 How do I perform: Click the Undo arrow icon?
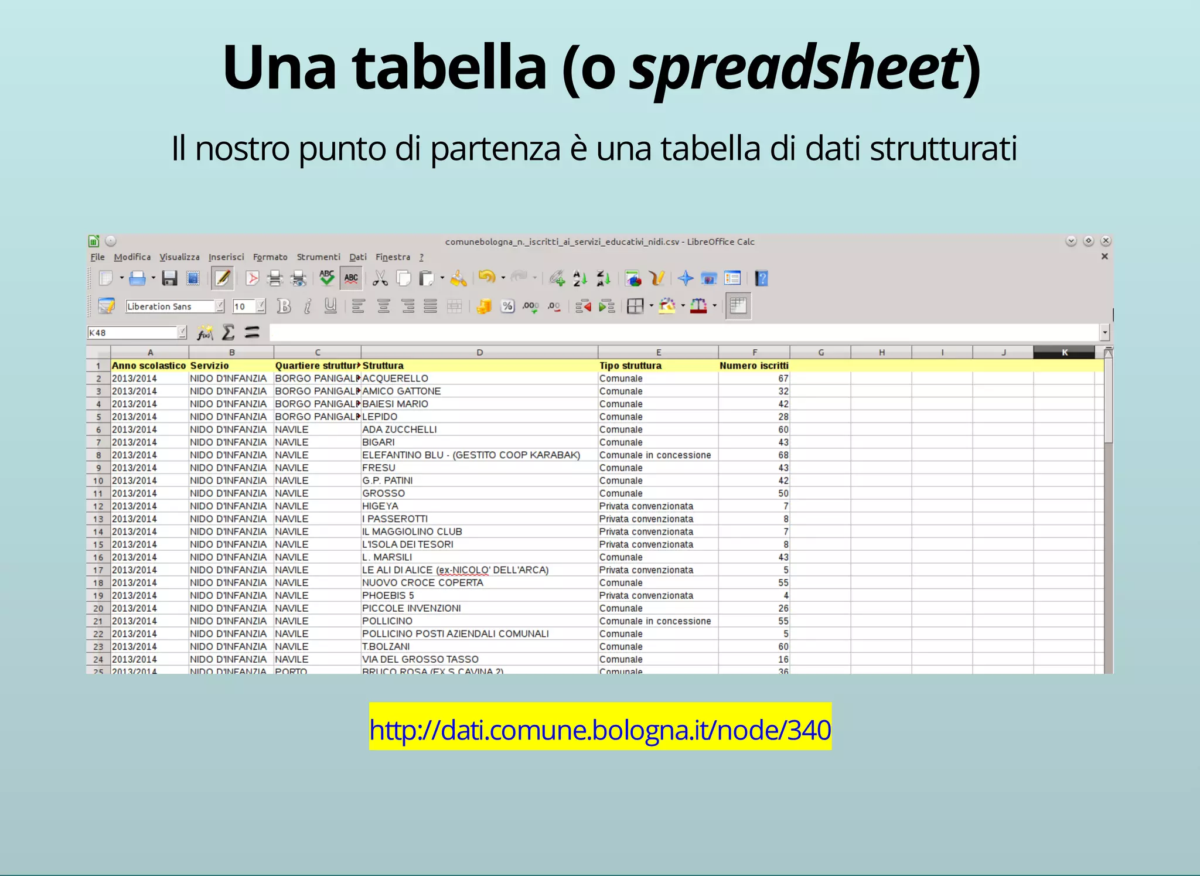(487, 277)
